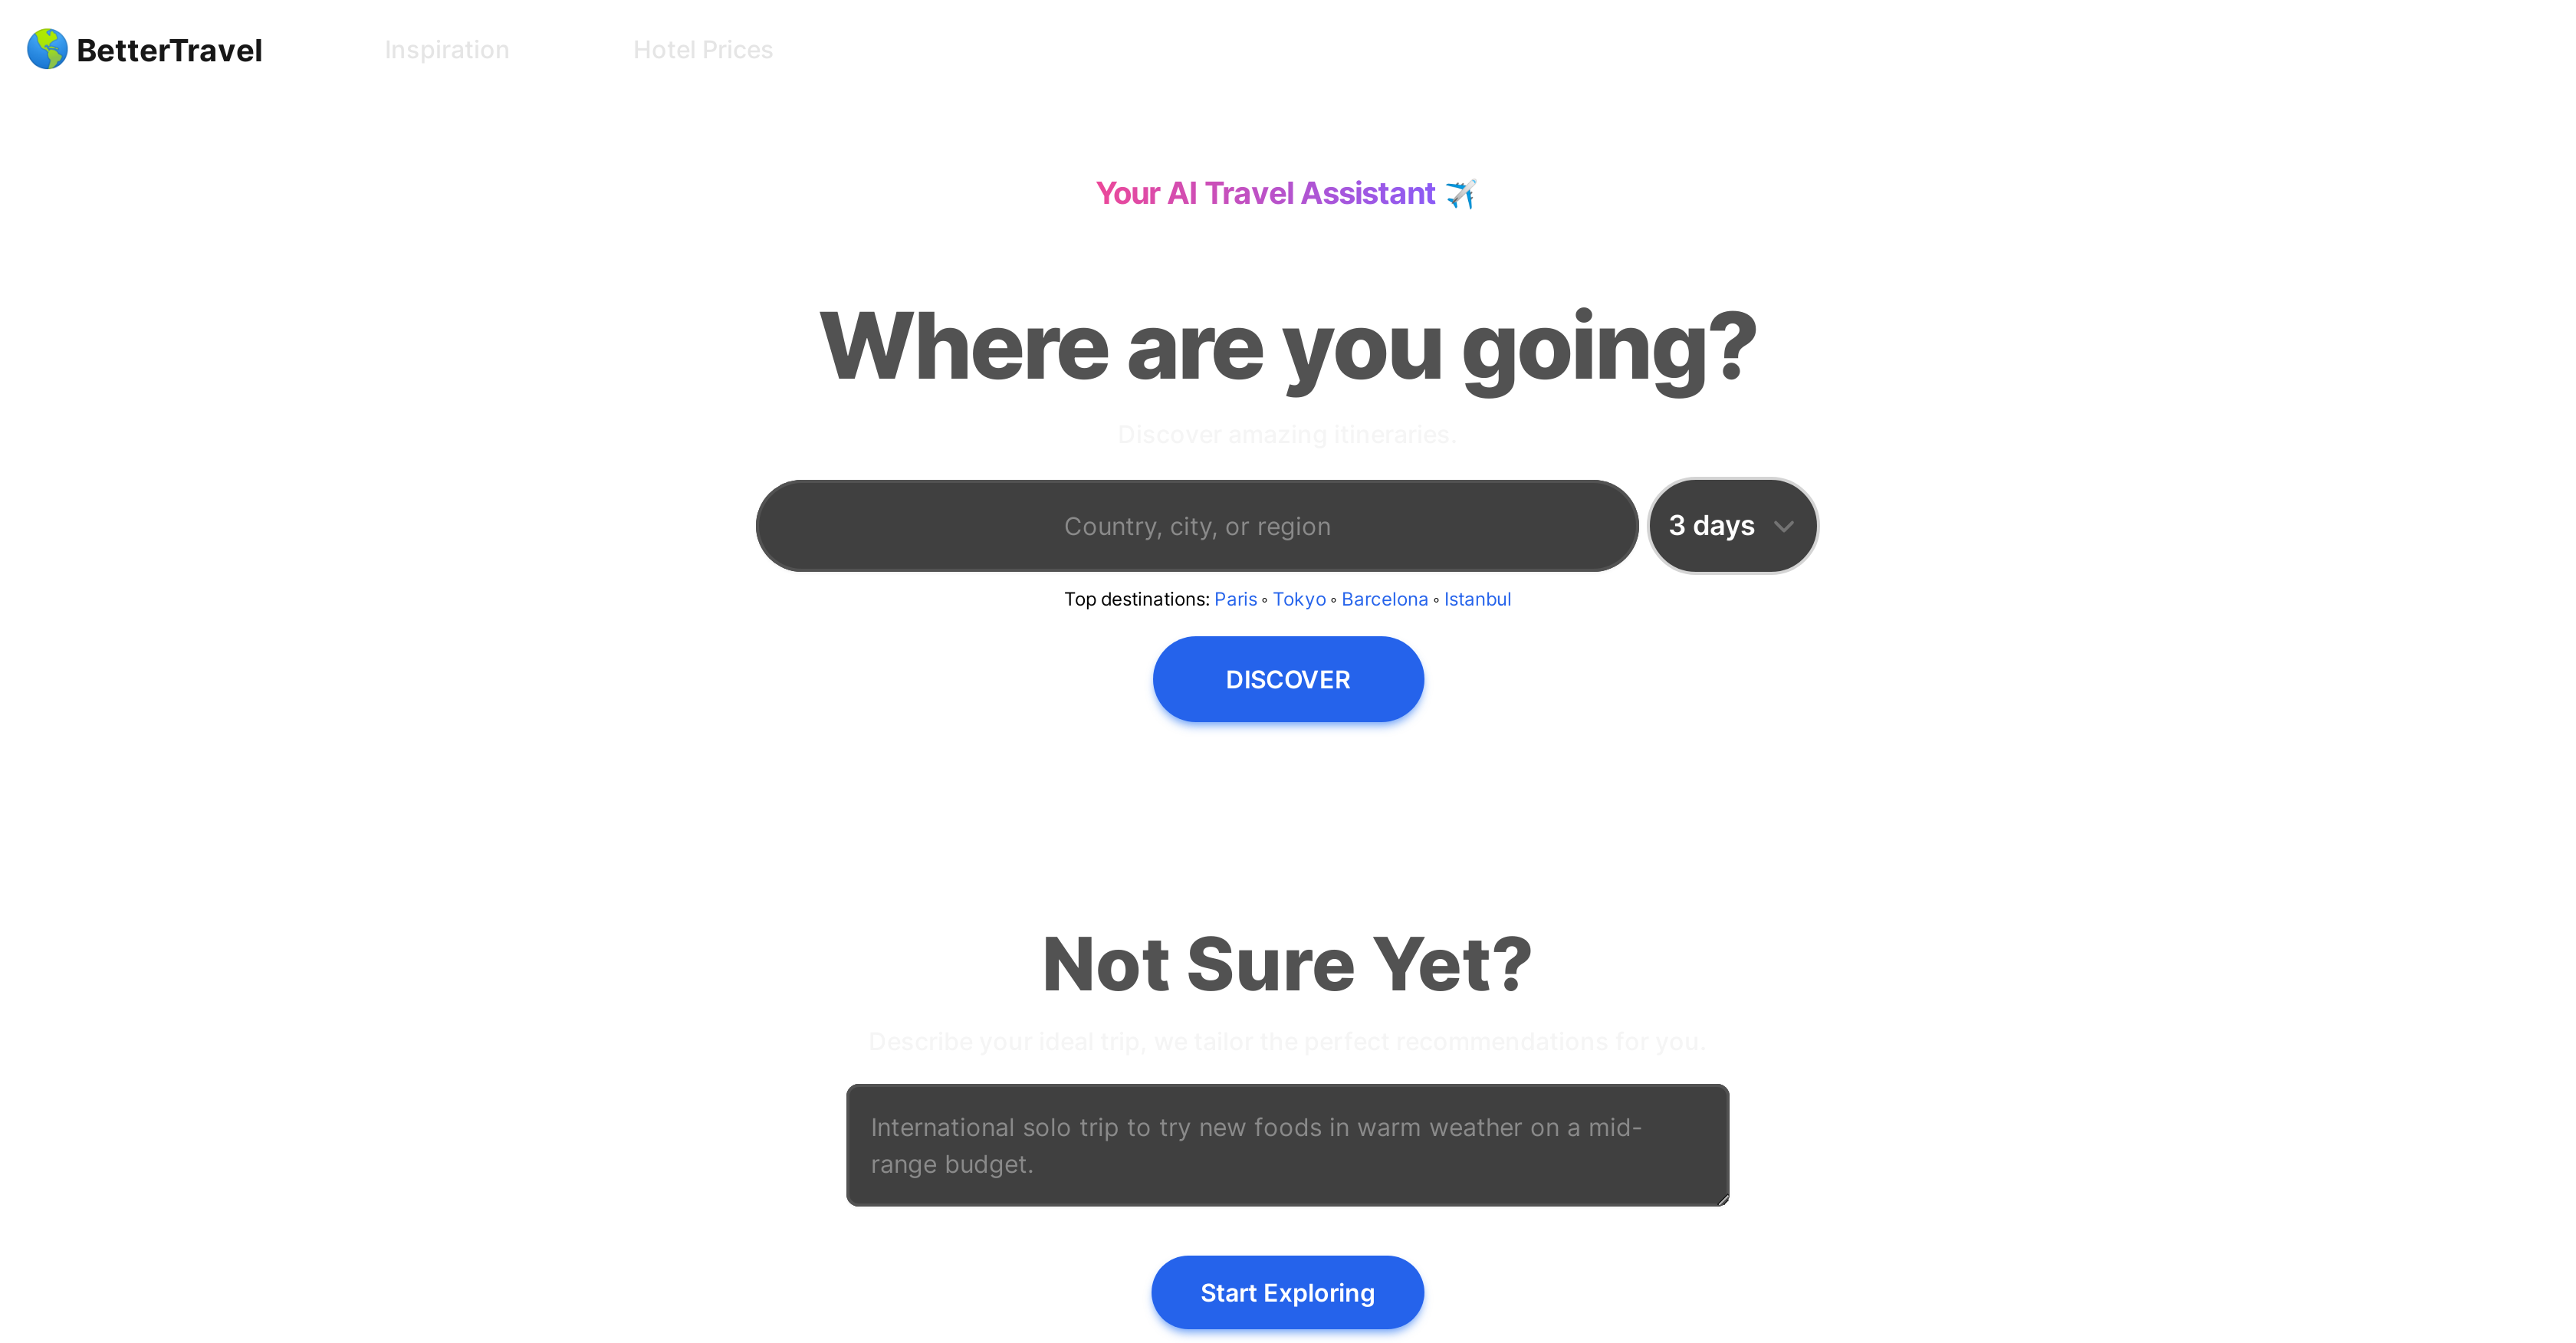Click the AI Travel Assistant airplane icon
Viewport: 2576px width, 1343px height.
point(1462,192)
